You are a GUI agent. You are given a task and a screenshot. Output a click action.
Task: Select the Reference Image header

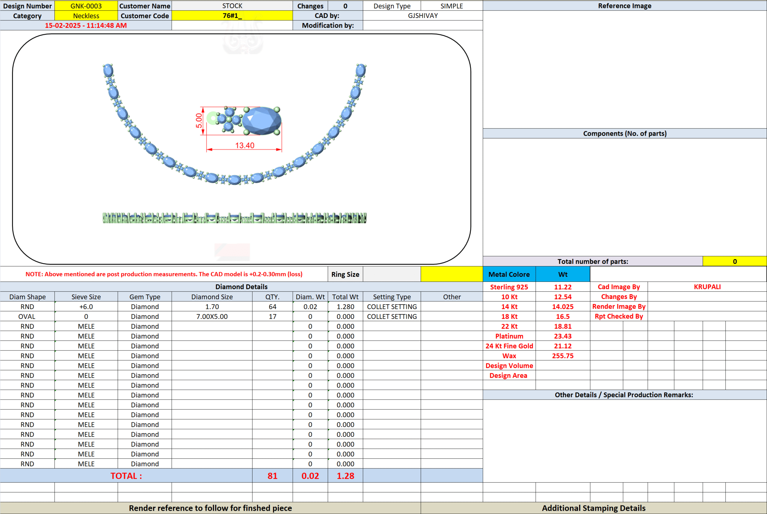pos(624,6)
